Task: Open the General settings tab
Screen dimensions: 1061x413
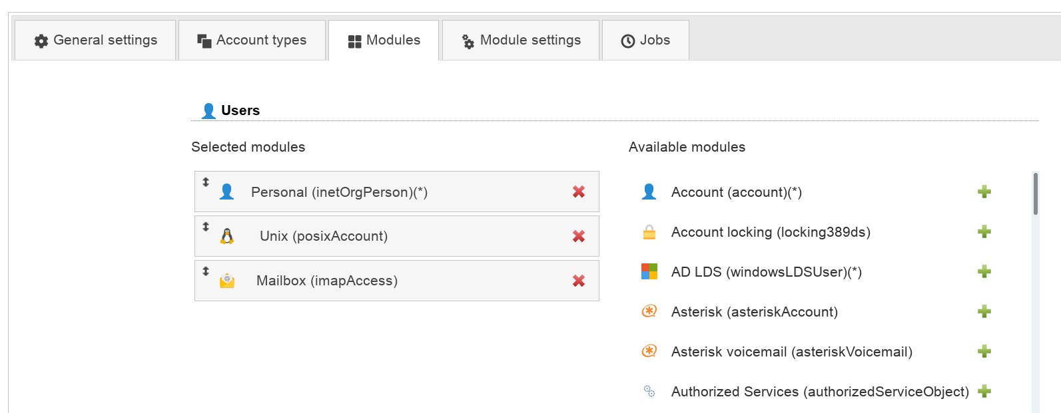Action: pos(95,41)
